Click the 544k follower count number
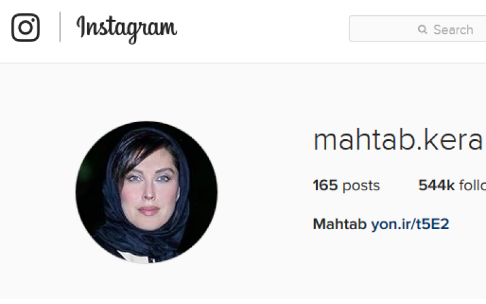Screen dimensions: 486x304 pyautogui.click(x=436, y=185)
